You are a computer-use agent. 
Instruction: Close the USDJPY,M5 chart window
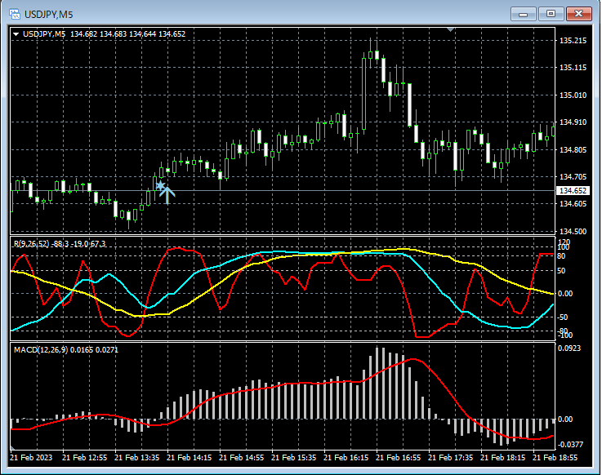pyautogui.click(x=578, y=14)
